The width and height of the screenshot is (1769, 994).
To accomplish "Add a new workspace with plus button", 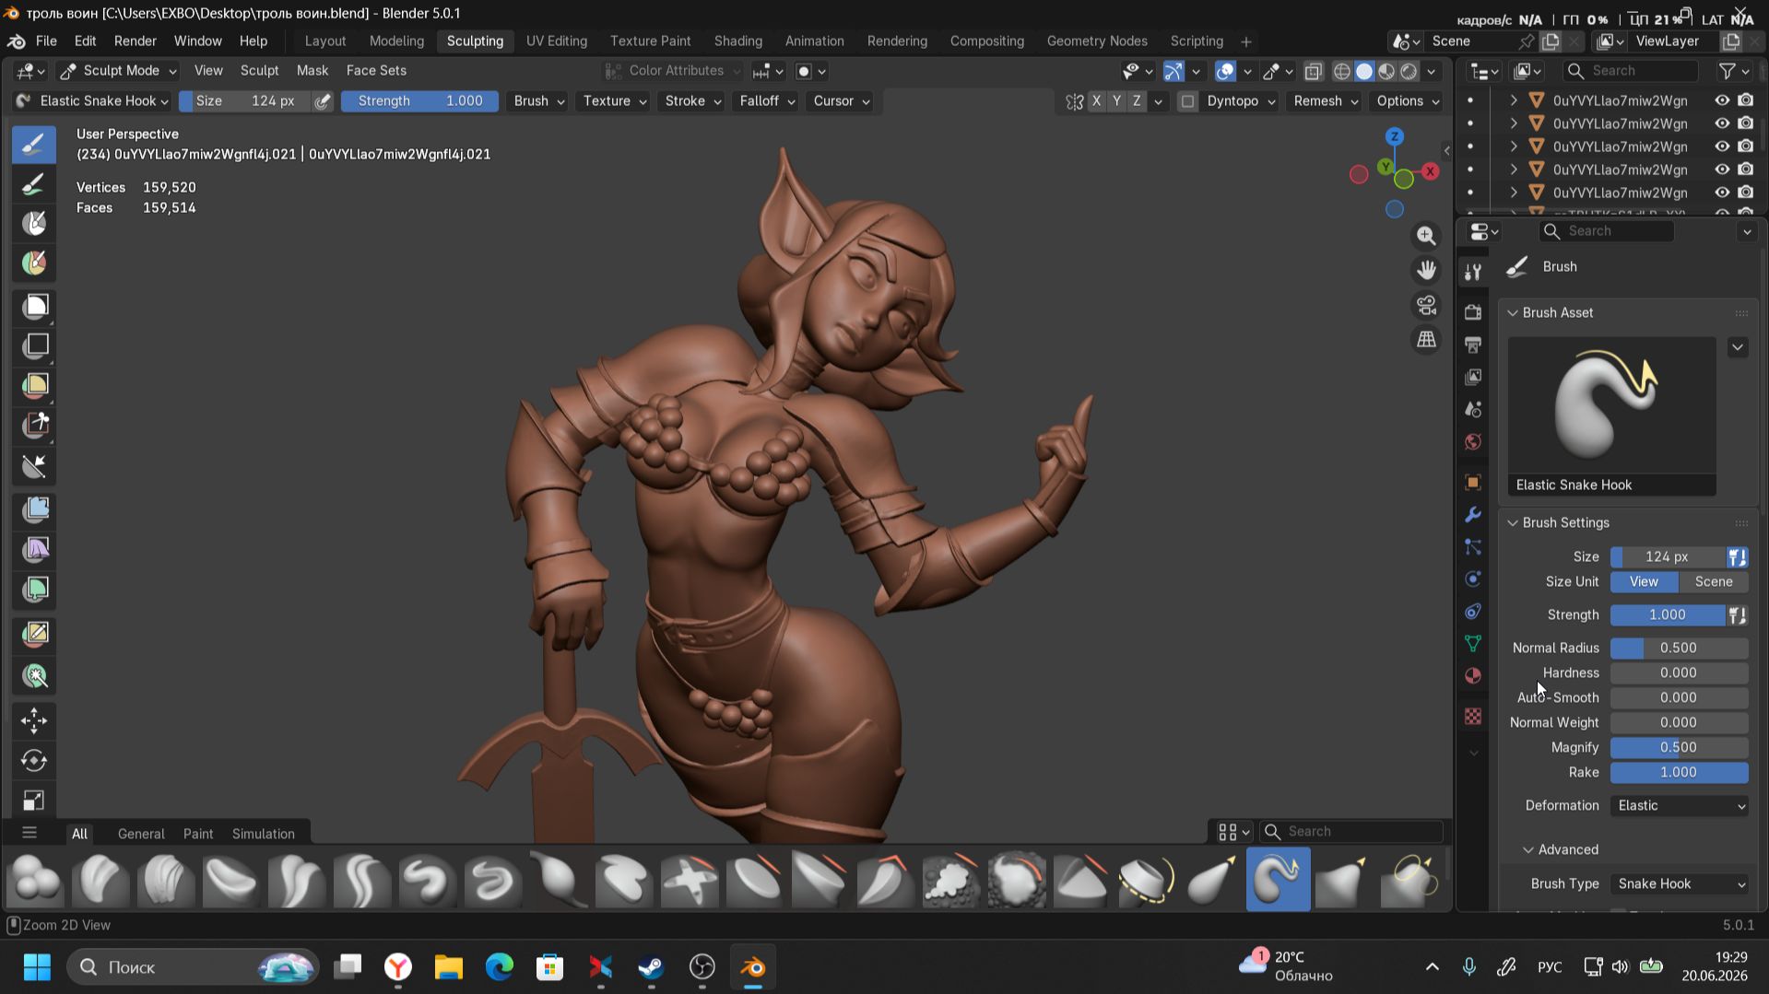I will (x=1246, y=41).
